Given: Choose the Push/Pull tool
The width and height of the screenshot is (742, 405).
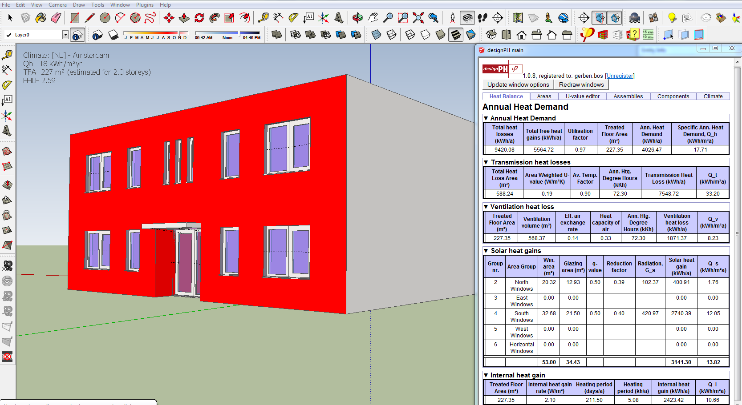Looking at the screenshot, I should 184,18.
